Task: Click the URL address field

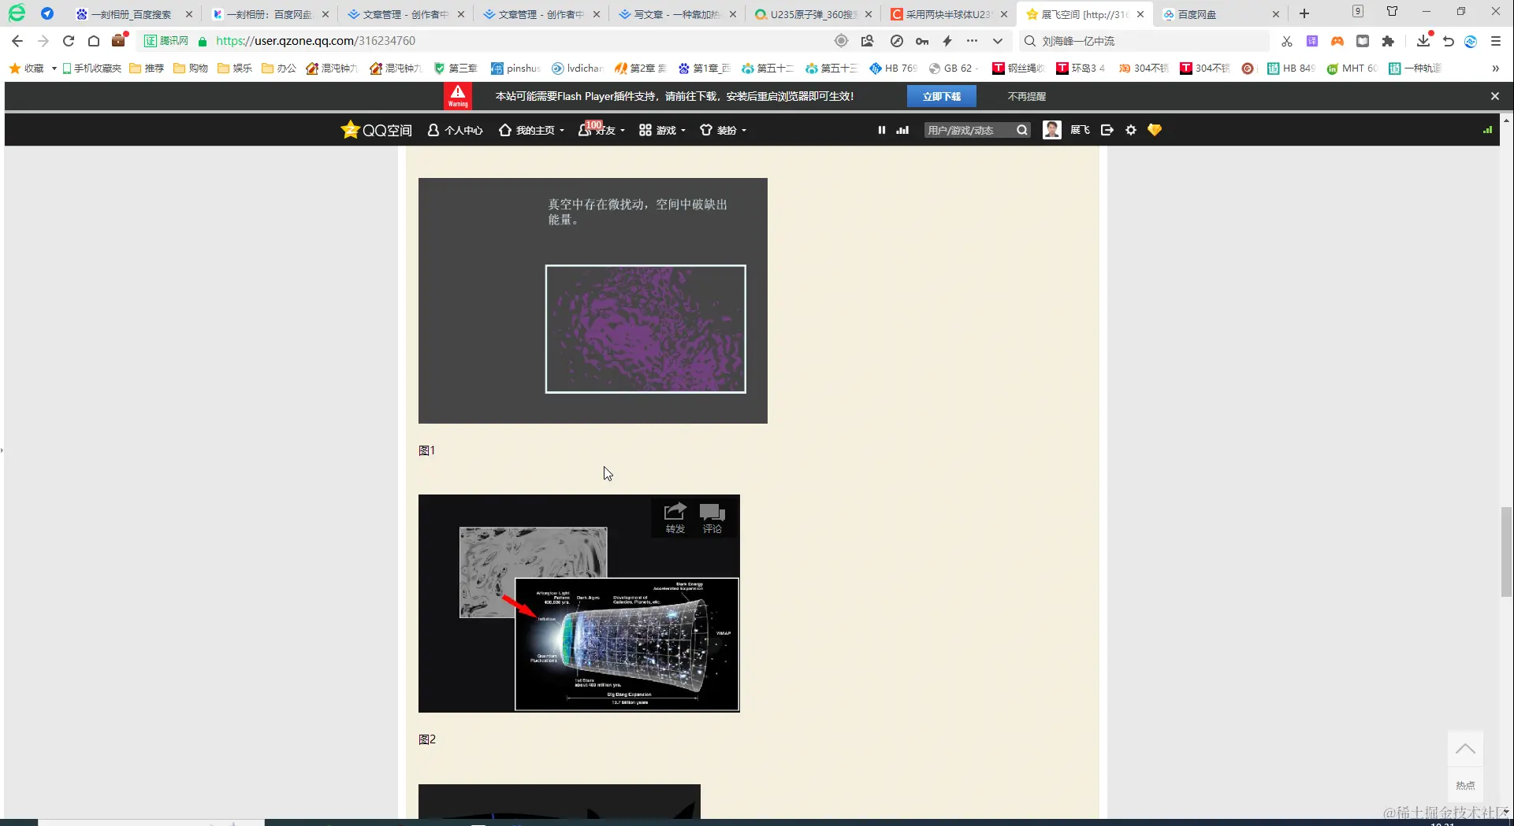Action: pos(520,41)
